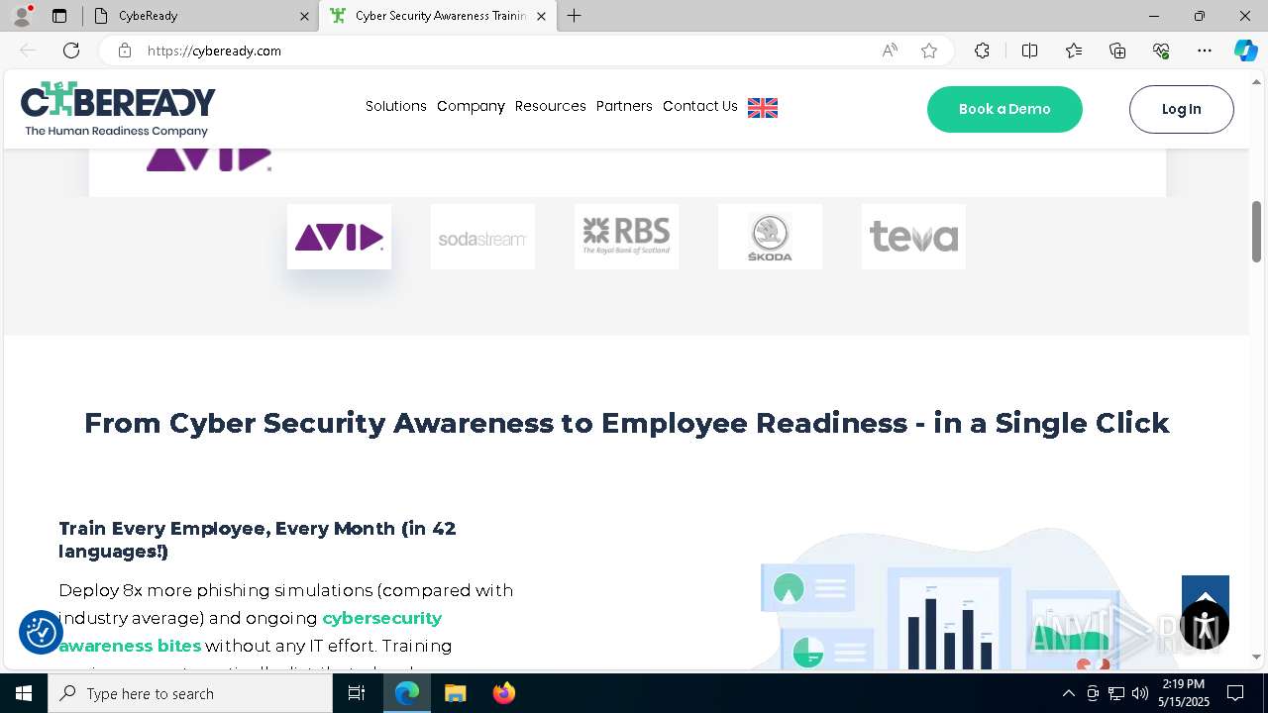Select the Cyber Security Awareness Training tab
The image size is (1268, 713).
coord(437,16)
